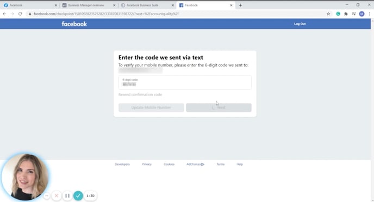Cancel the recording with the X button

pyautogui.click(x=57, y=196)
